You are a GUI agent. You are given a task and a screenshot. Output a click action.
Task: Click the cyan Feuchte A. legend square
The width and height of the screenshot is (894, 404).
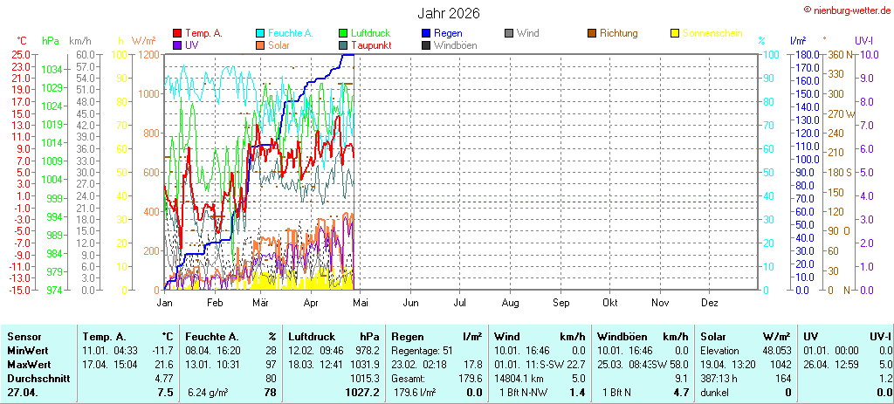coord(259,33)
